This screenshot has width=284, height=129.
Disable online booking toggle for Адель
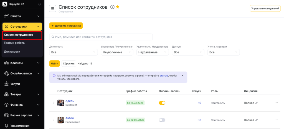click(162, 103)
